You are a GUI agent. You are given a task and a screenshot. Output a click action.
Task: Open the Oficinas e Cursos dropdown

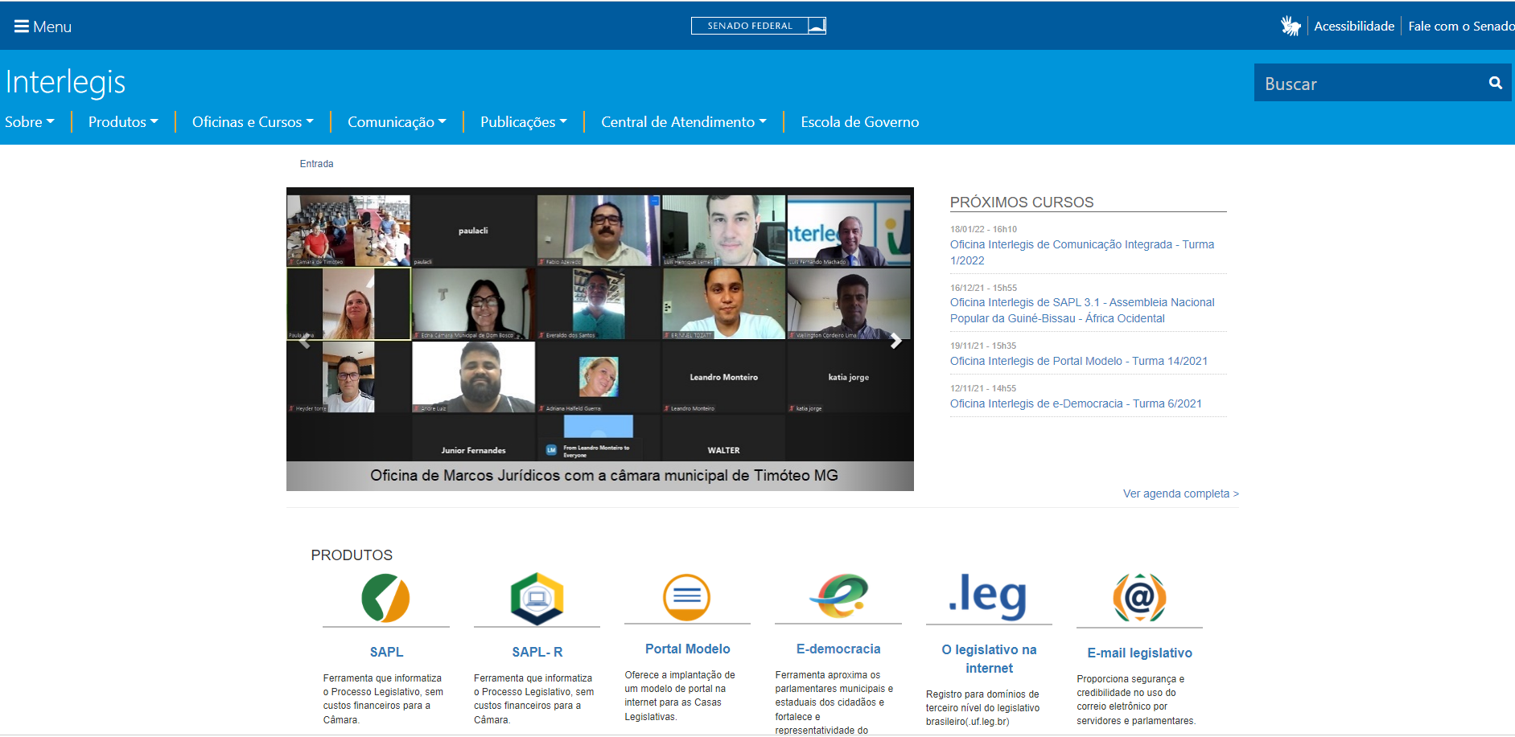(x=253, y=122)
